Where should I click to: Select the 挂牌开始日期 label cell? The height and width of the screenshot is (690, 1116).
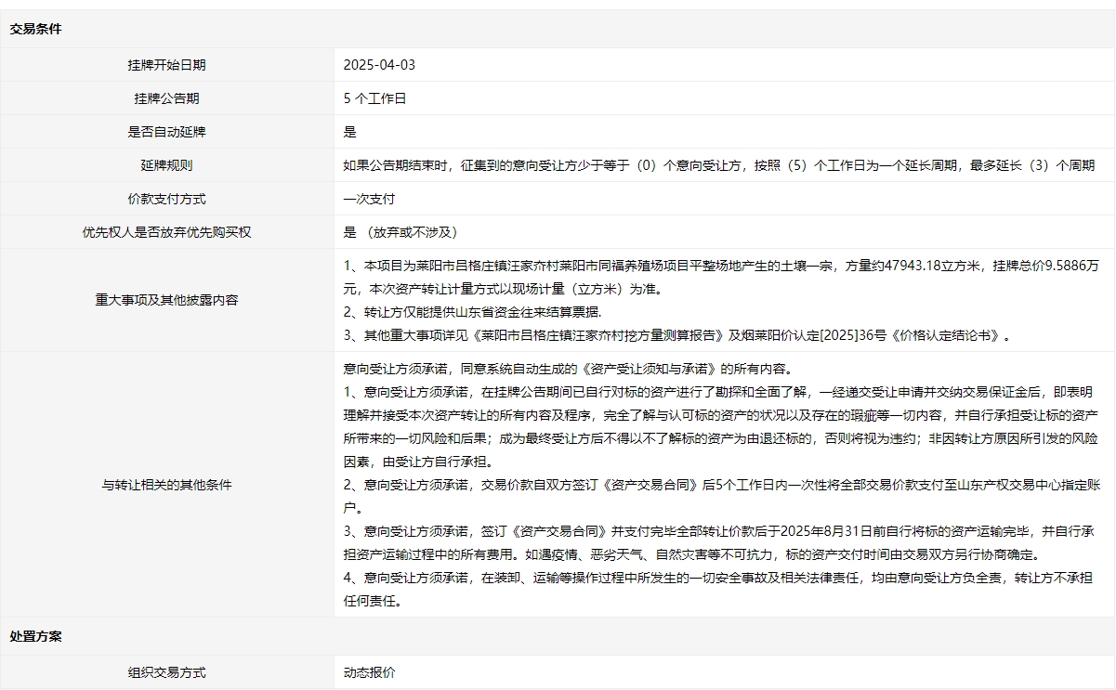[x=167, y=65]
